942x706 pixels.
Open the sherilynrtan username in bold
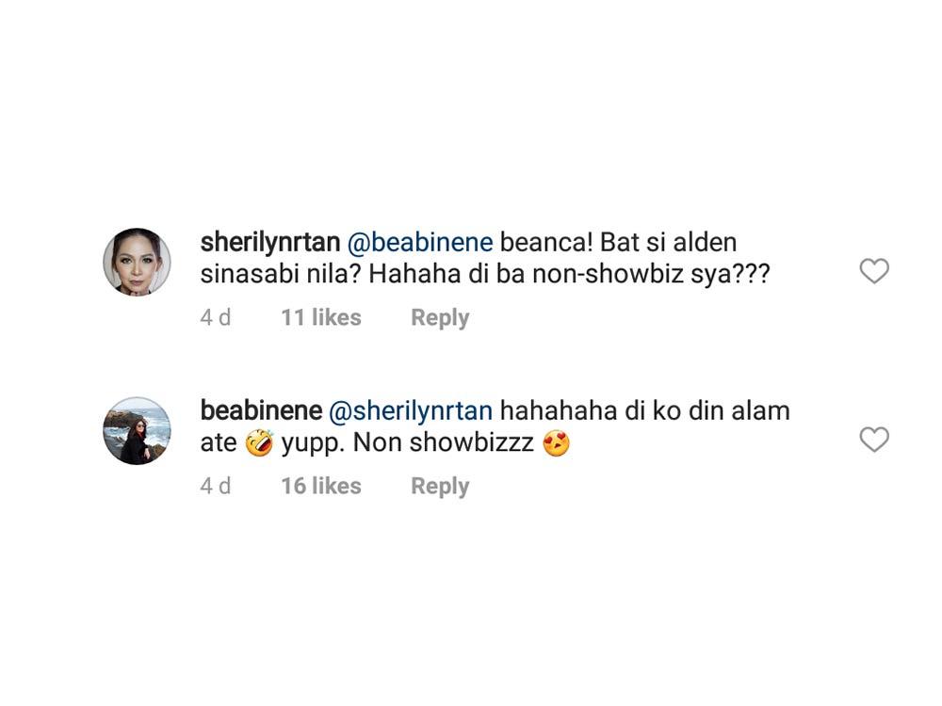click(270, 243)
